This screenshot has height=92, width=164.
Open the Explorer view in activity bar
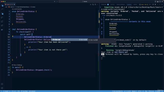2,5
